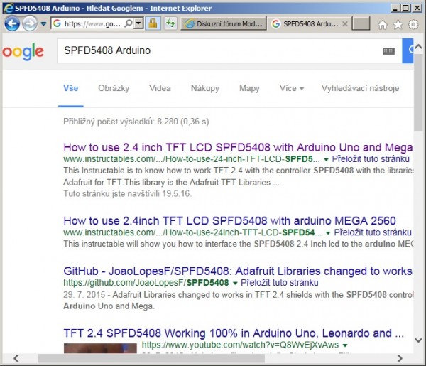Viewport: 426px width, 366px height.
Task: Click the blue Google search button
Action: click(408, 51)
